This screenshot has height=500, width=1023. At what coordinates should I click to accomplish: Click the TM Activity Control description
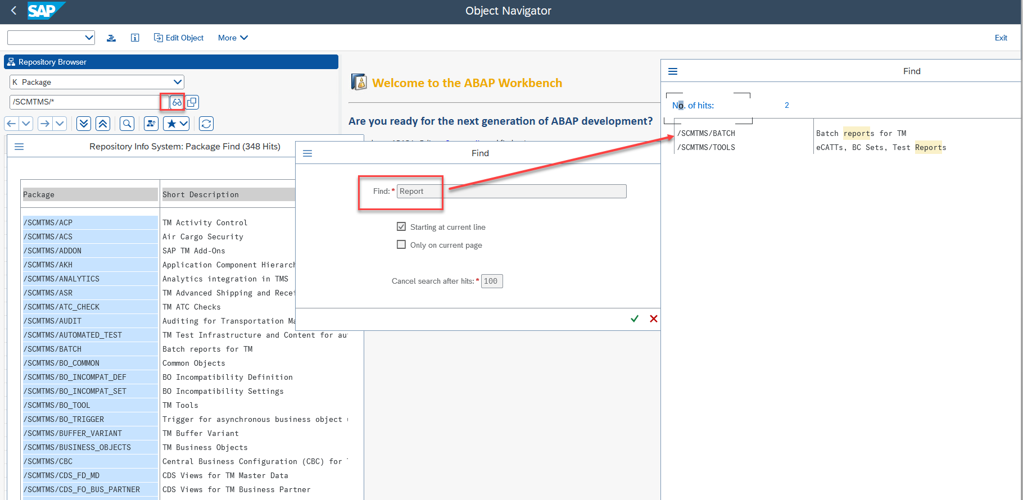point(205,222)
